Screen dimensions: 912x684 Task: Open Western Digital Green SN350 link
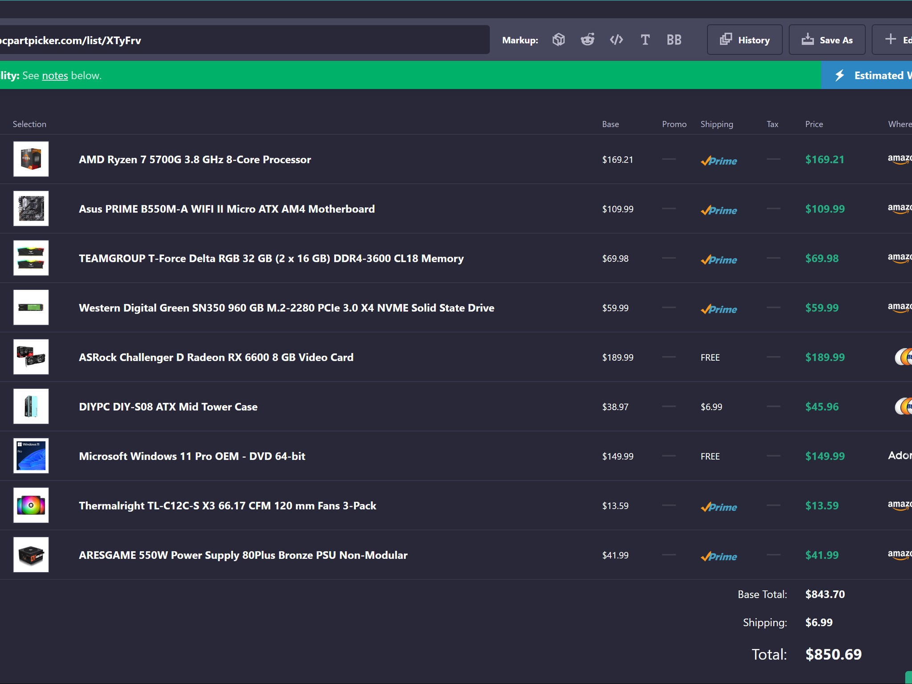coord(286,308)
